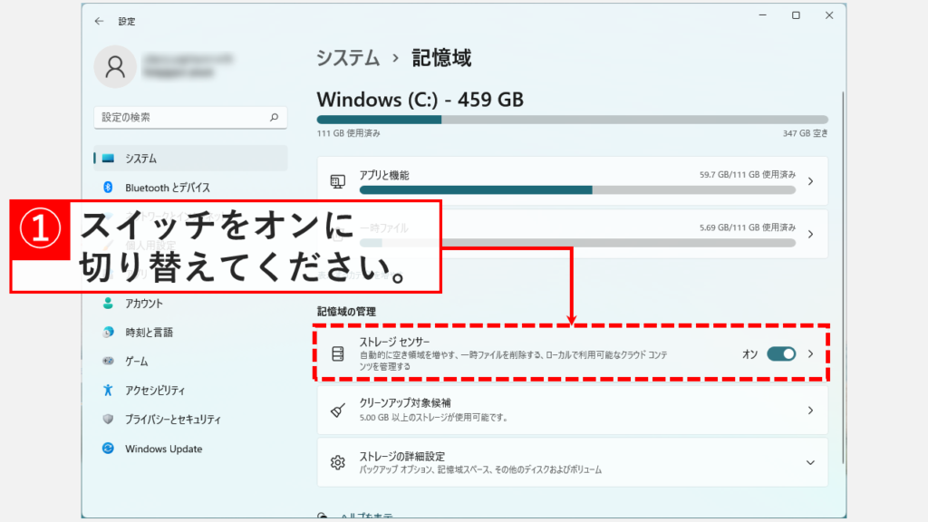This screenshot has width=928, height=522.
Task: Click the プライバシー shield icon
Action: point(108,419)
